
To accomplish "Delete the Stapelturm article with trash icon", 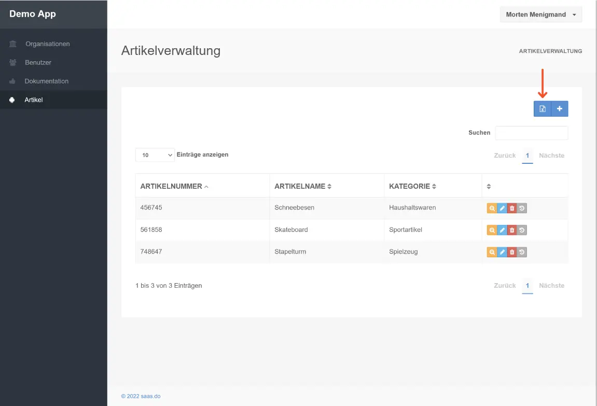I will [512, 253].
